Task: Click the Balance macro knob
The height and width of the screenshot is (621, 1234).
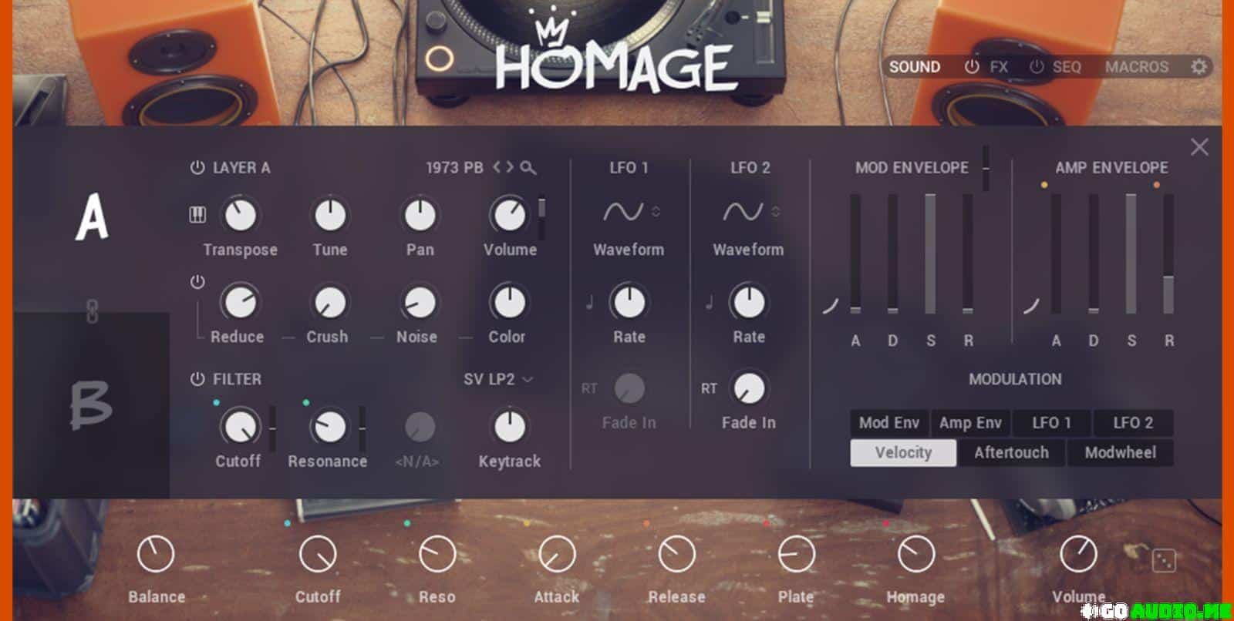Action: [156, 554]
